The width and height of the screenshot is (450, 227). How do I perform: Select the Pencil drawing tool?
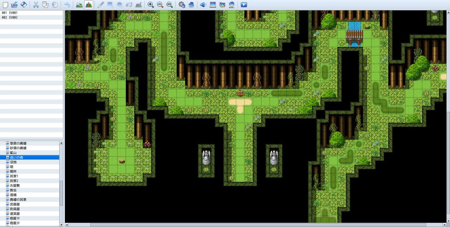(x=101, y=5)
